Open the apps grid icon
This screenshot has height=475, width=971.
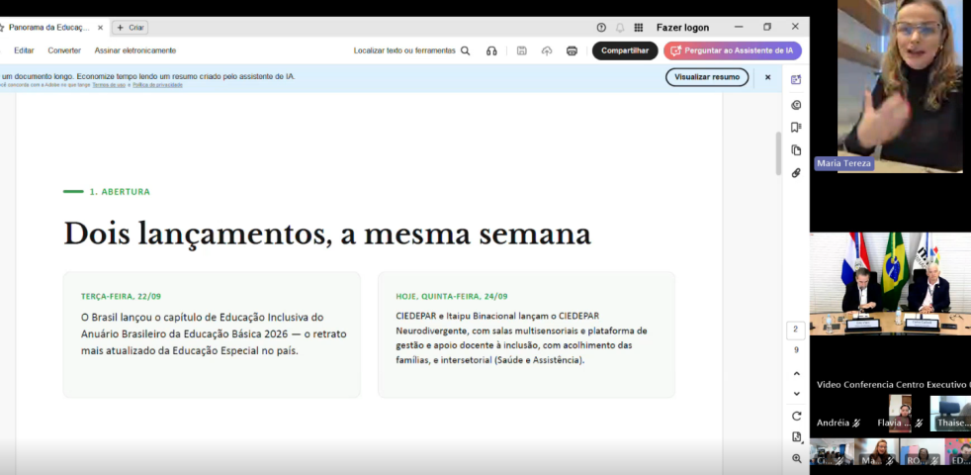[x=639, y=28]
